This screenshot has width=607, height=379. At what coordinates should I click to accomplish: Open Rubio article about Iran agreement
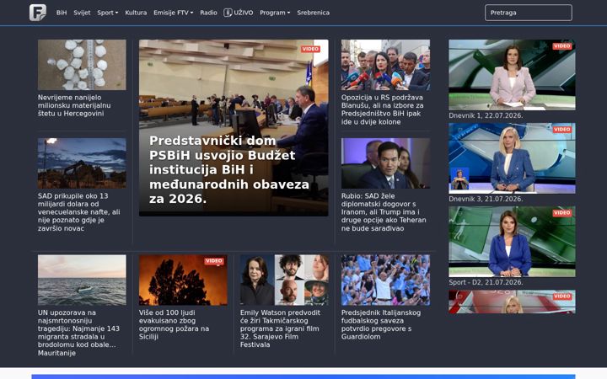384,212
